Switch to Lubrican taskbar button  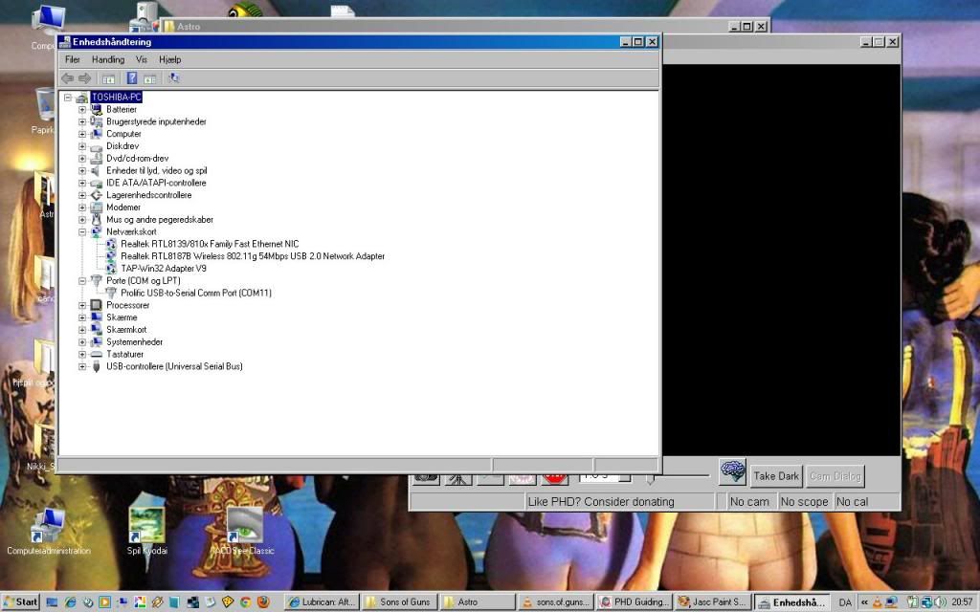click(x=322, y=602)
